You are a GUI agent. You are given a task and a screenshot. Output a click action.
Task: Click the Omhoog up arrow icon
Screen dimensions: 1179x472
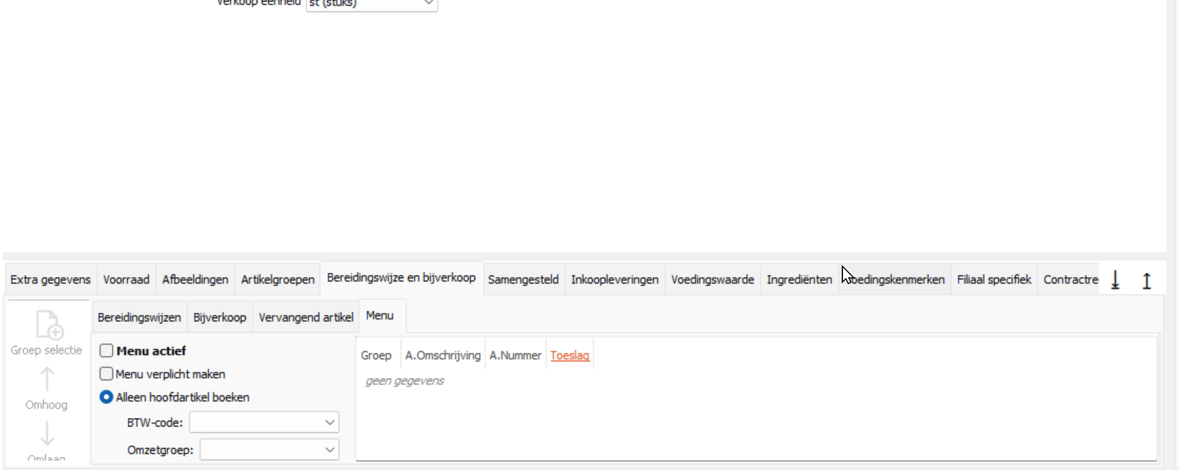(x=47, y=379)
